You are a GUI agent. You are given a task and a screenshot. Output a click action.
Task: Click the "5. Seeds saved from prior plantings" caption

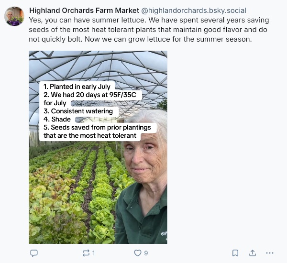coord(97,127)
